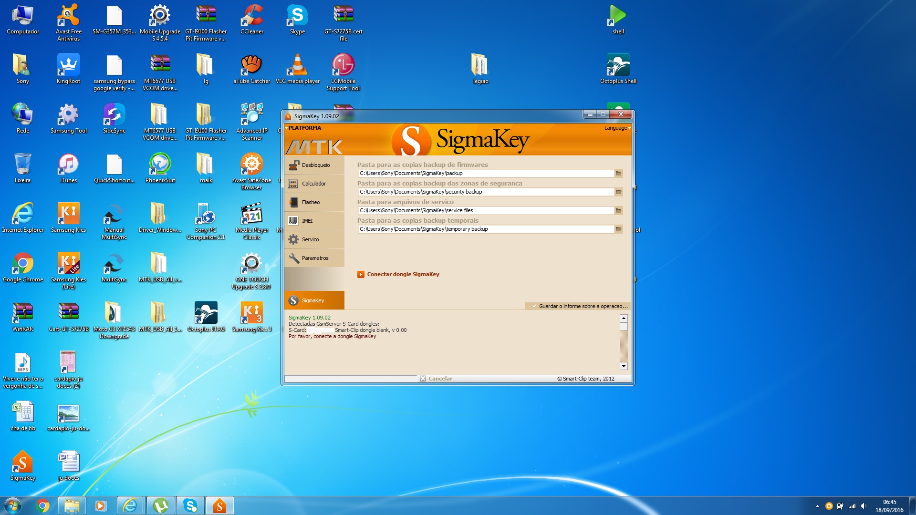The height and width of the screenshot is (515, 916).
Task: Show hidden system tray icons
Action: coord(817,506)
